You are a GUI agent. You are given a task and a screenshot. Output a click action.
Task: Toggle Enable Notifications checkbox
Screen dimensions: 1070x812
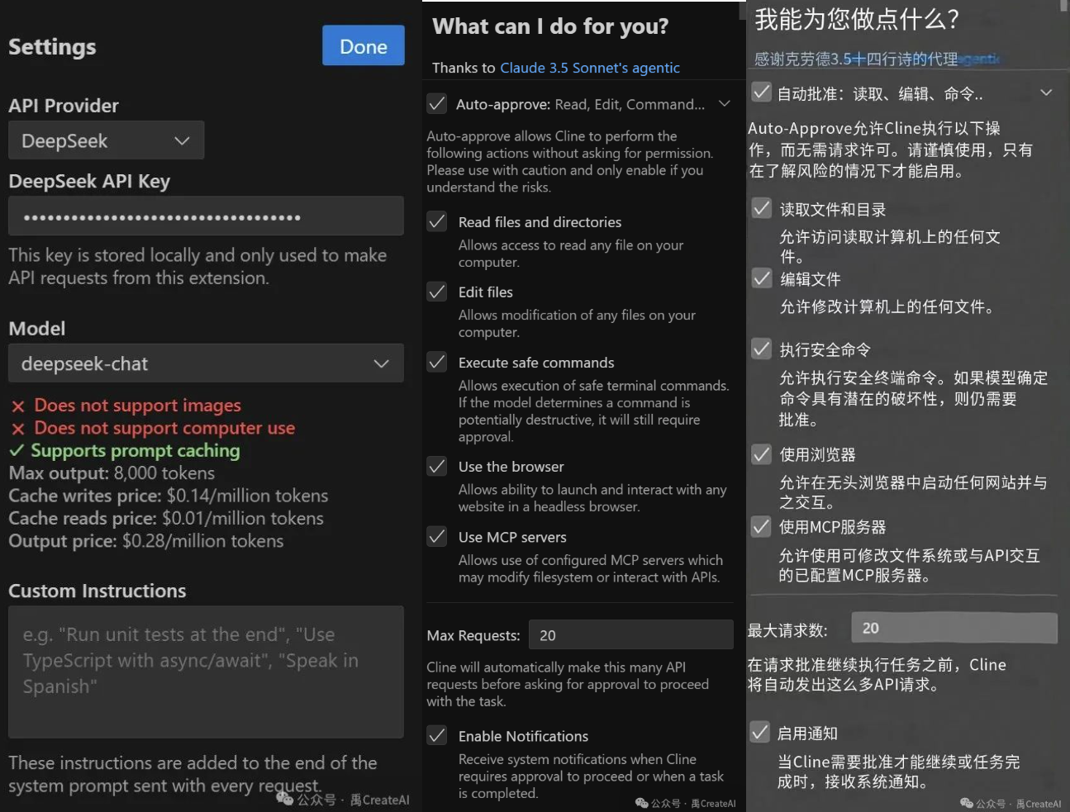click(437, 735)
